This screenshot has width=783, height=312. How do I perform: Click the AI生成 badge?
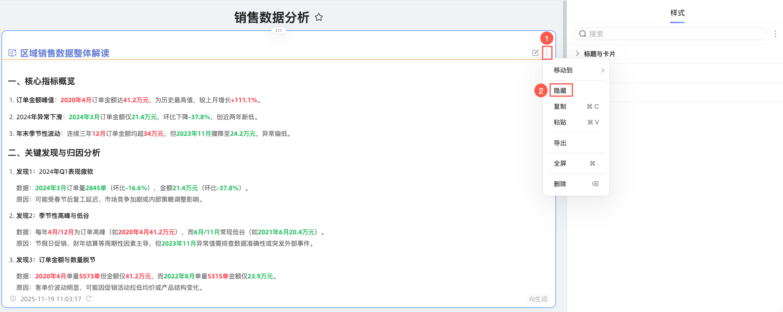pyautogui.click(x=538, y=299)
